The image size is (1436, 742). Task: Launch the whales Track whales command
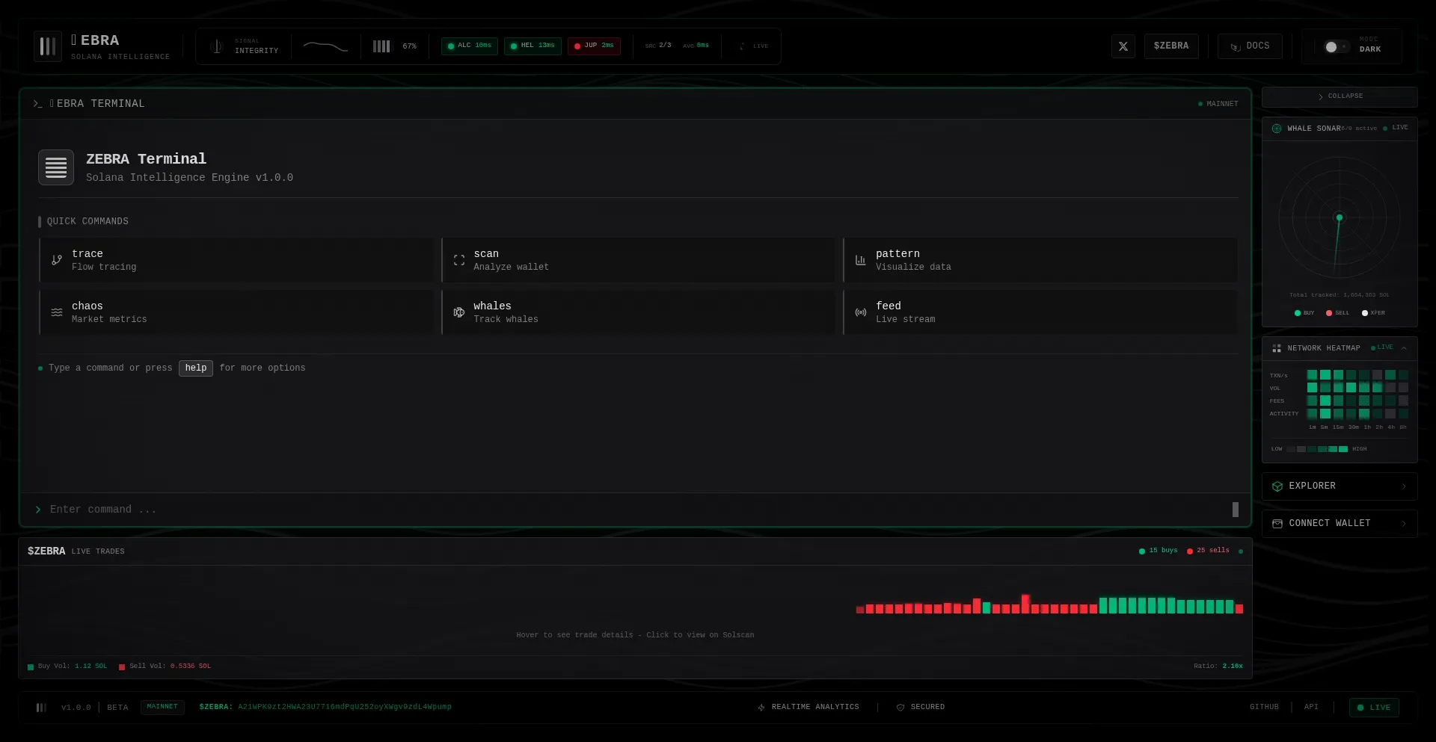[x=638, y=312]
